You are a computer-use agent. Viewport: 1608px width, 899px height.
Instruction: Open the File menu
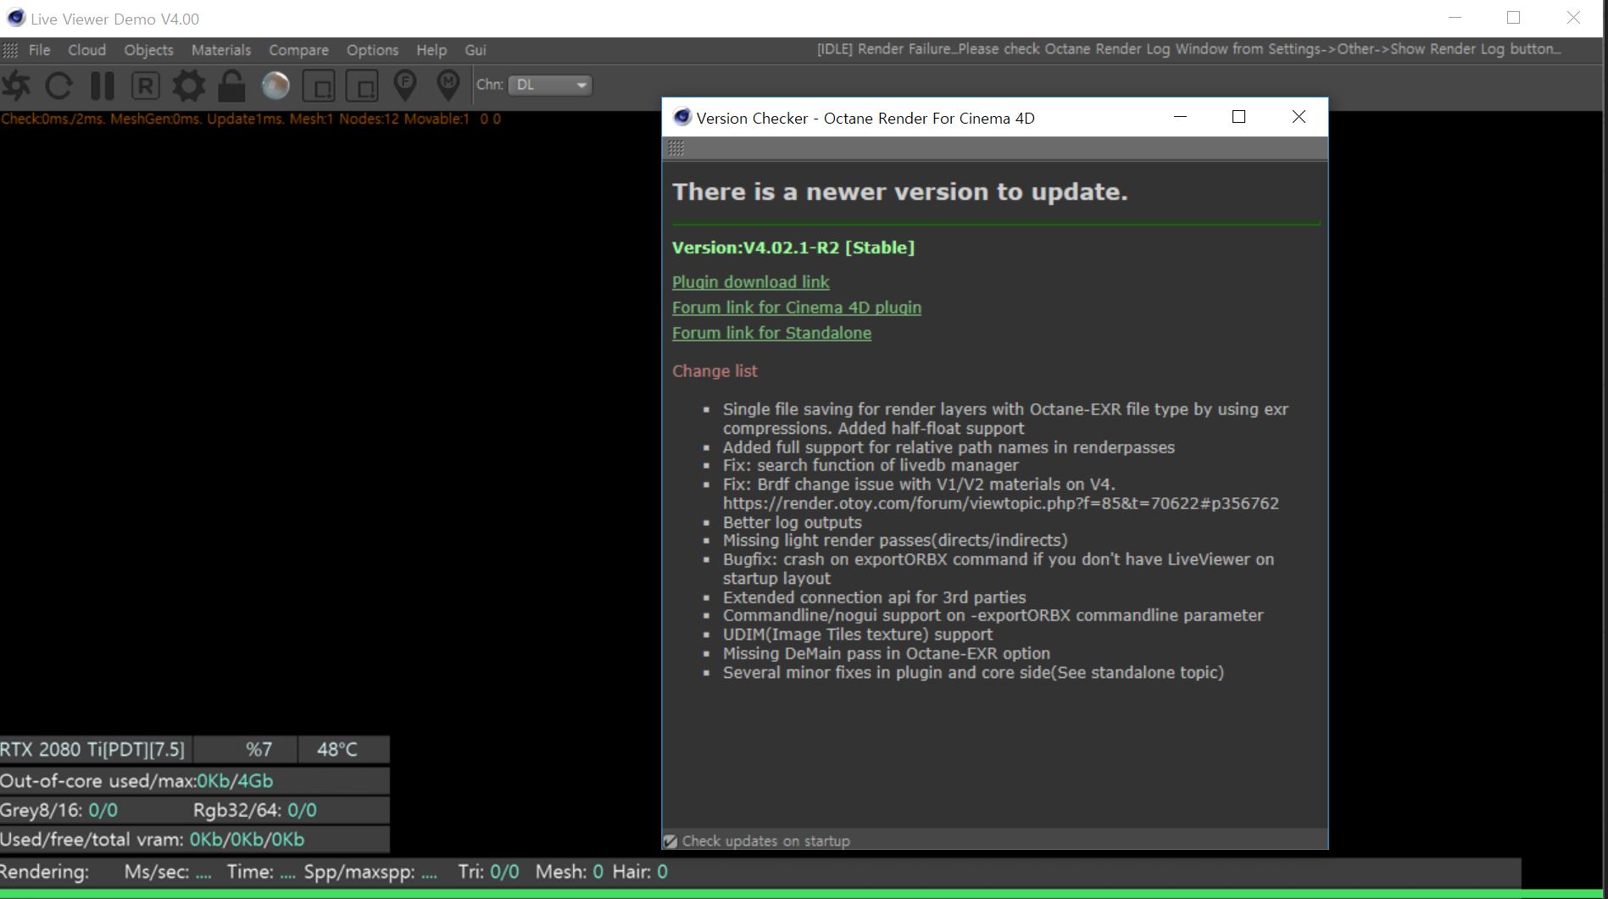(x=40, y=50)
